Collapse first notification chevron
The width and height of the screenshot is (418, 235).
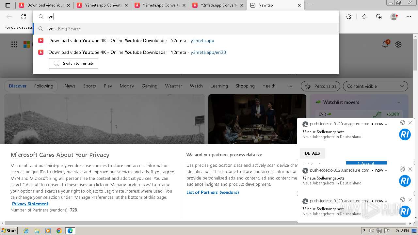[386, 124]
